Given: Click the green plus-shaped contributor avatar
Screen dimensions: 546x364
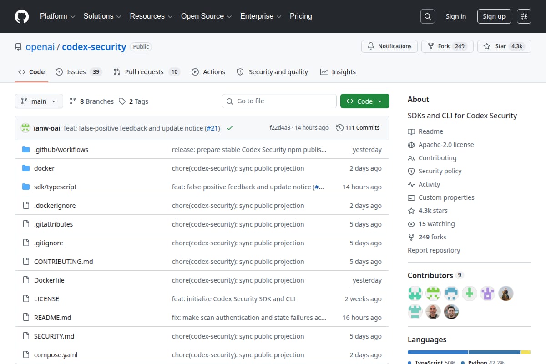Looking at the screenshot, I should point(470,293).
